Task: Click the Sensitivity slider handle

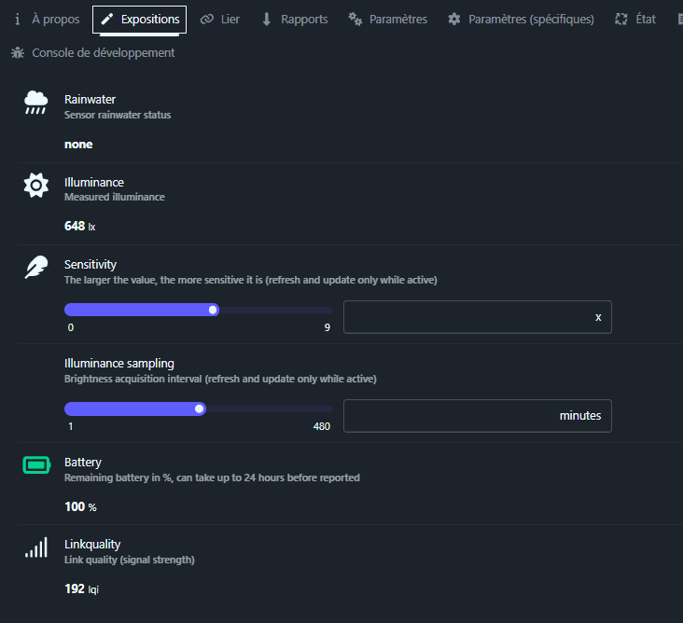Action: (x=214, y=310)
